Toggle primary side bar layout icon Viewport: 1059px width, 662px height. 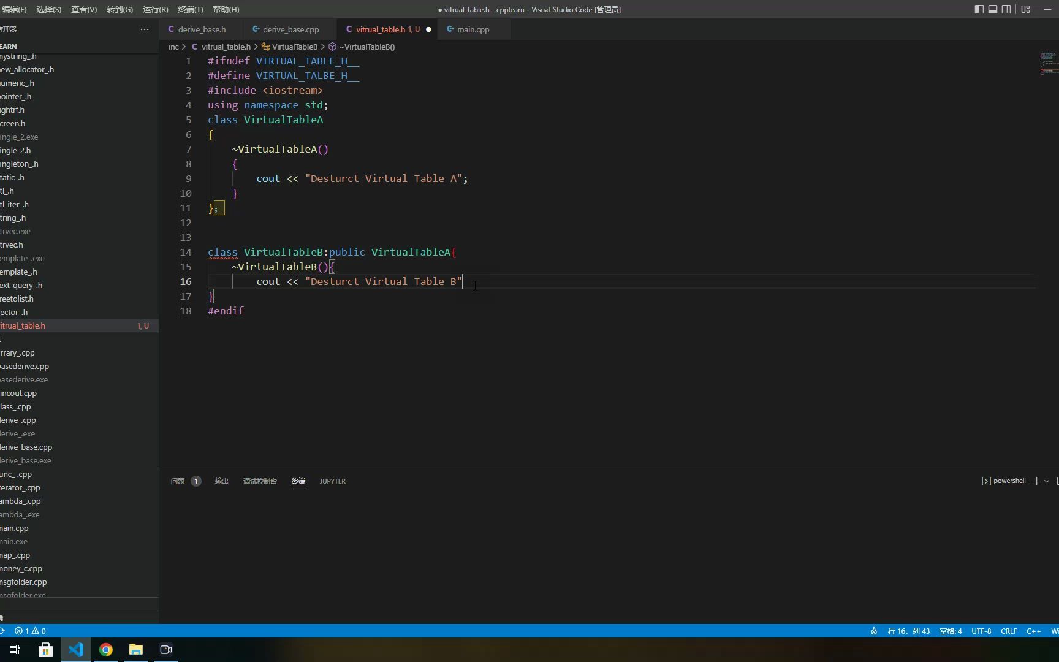tap(979, 9)
